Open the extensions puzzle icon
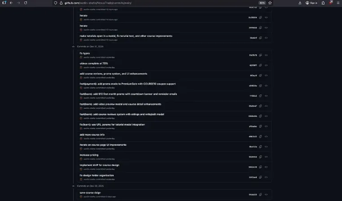The width and height of the screenshot is (342, 201). [323, 3]
